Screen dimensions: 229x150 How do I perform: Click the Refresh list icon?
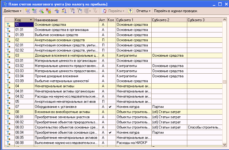104,11
